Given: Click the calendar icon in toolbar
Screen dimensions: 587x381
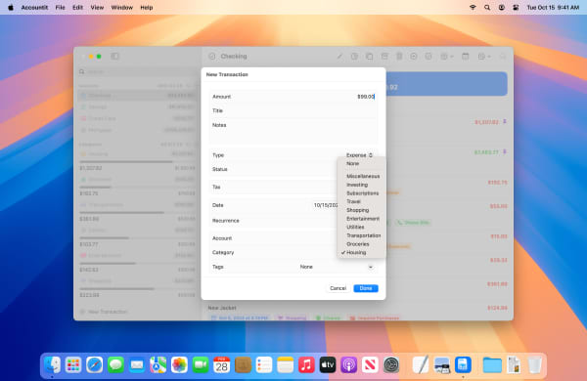Looking at the screenshot, I should pyautogui.click(x=466, y=57).
